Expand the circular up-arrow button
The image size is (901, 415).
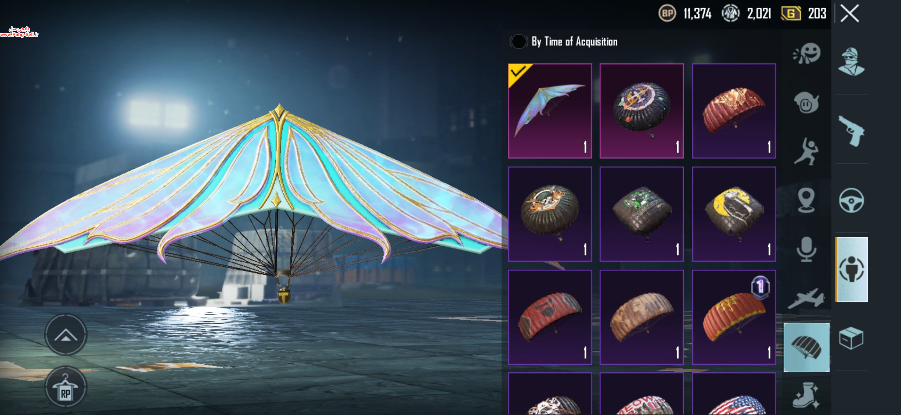(66, 335)
